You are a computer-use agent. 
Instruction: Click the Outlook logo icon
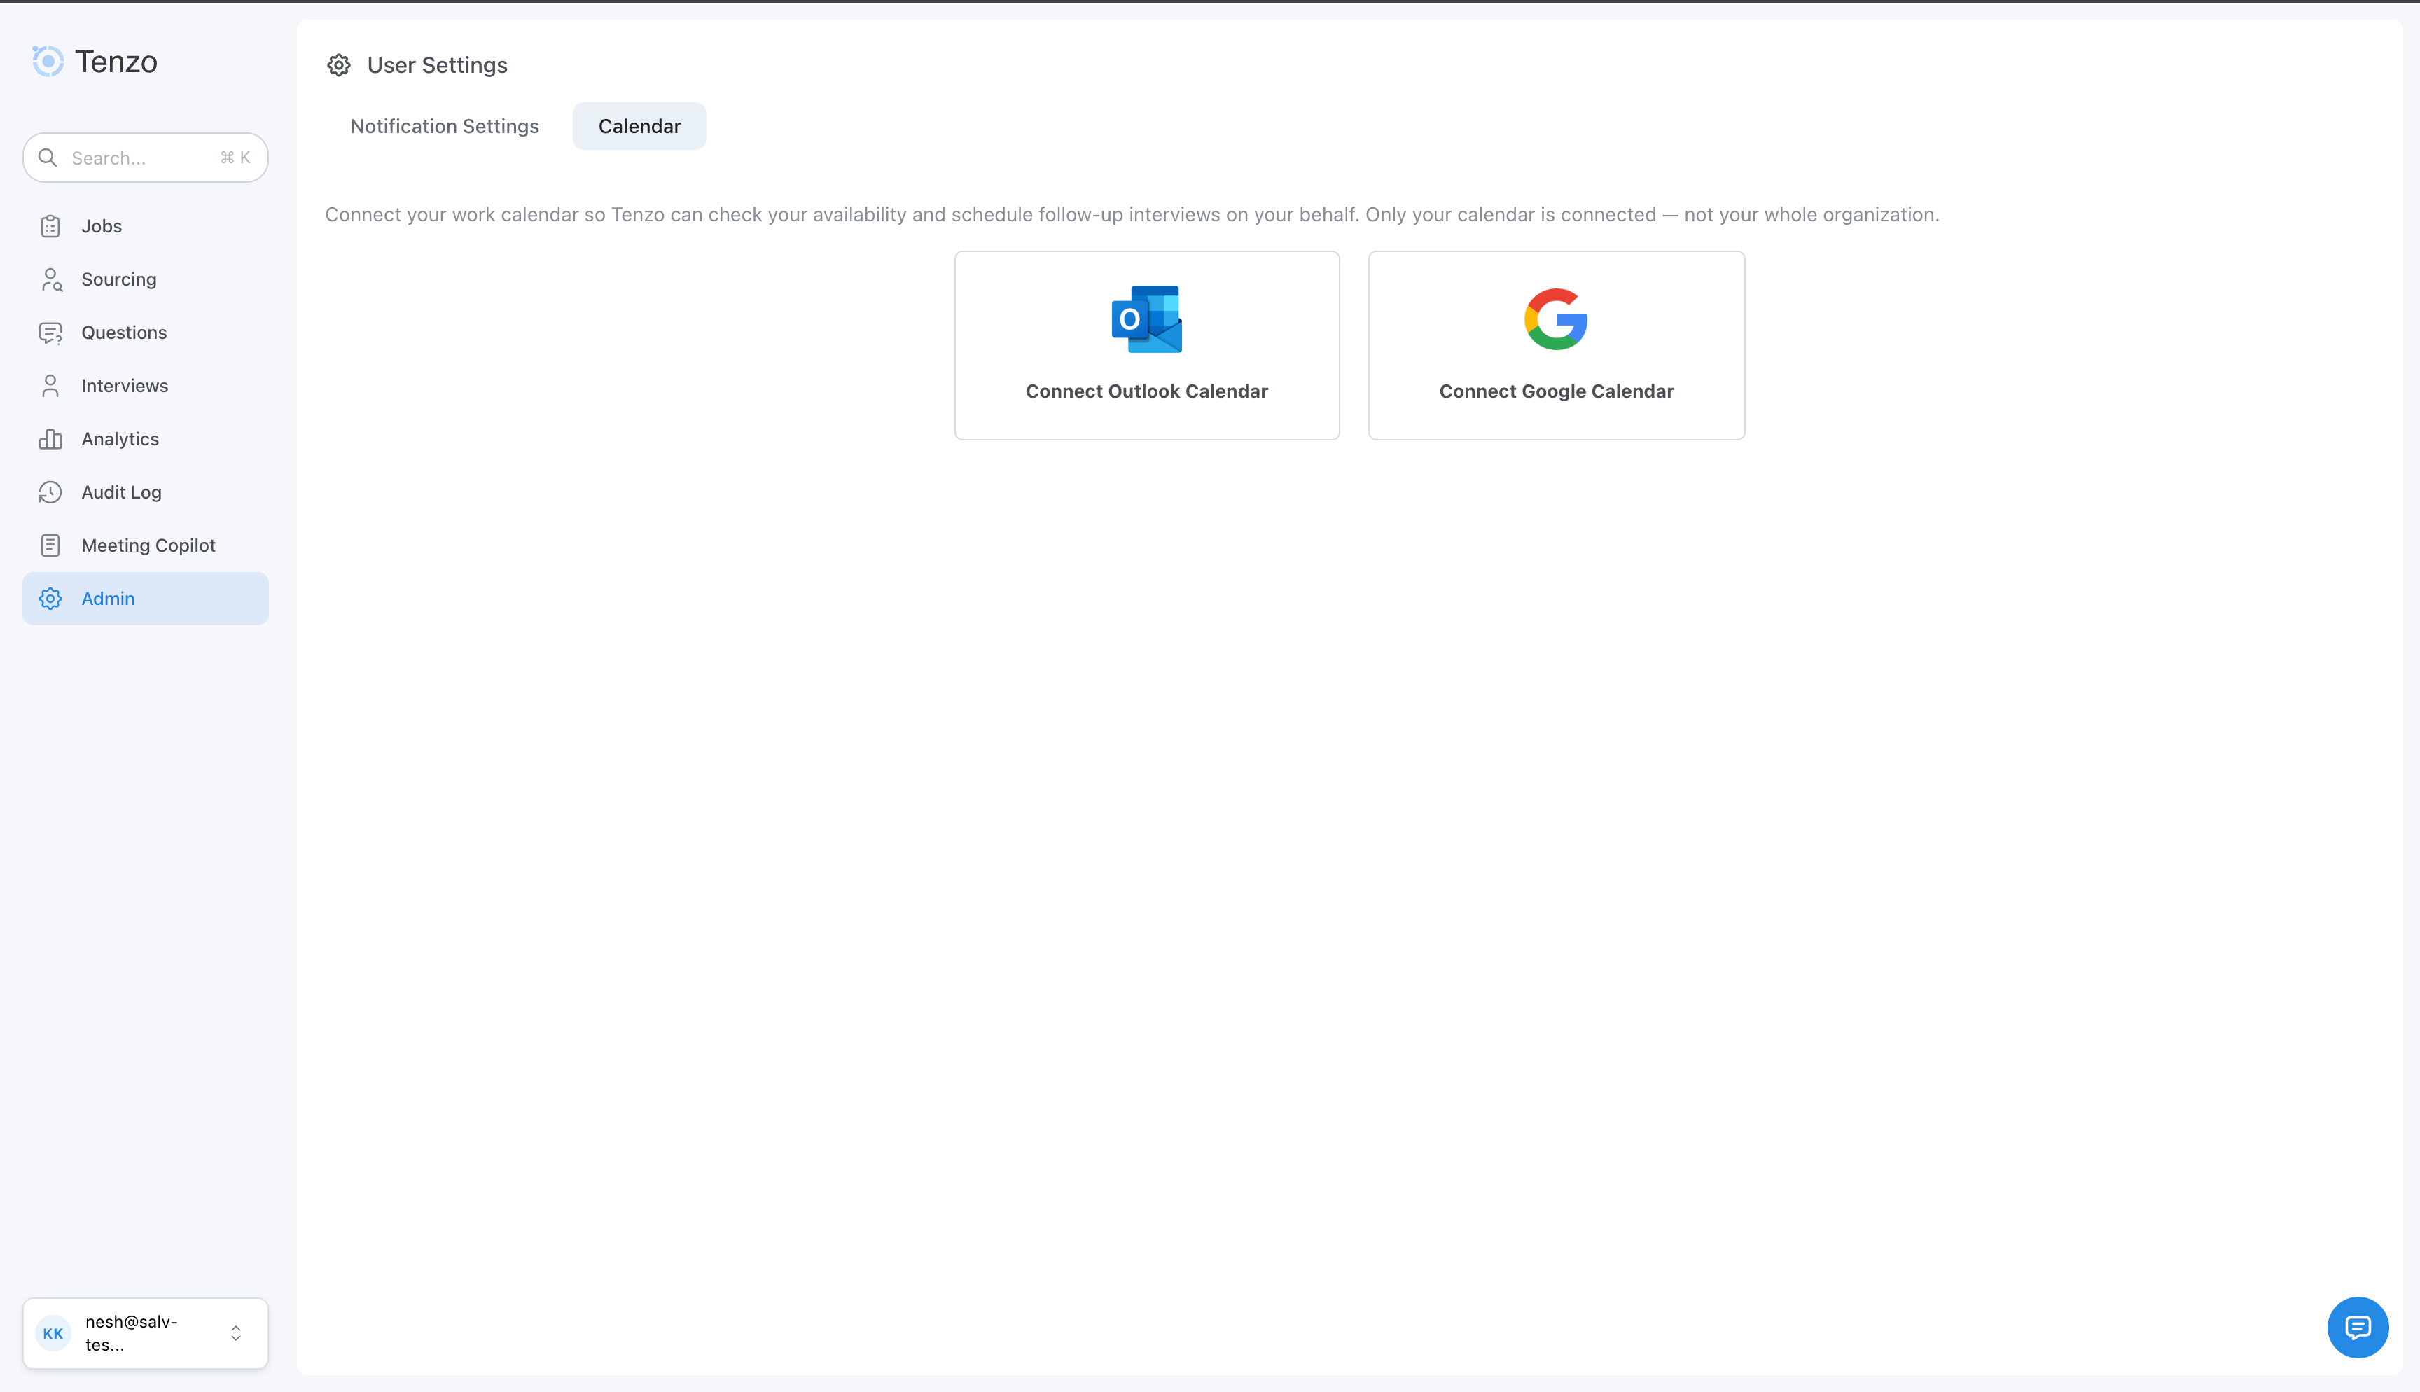coord(1147,319)
